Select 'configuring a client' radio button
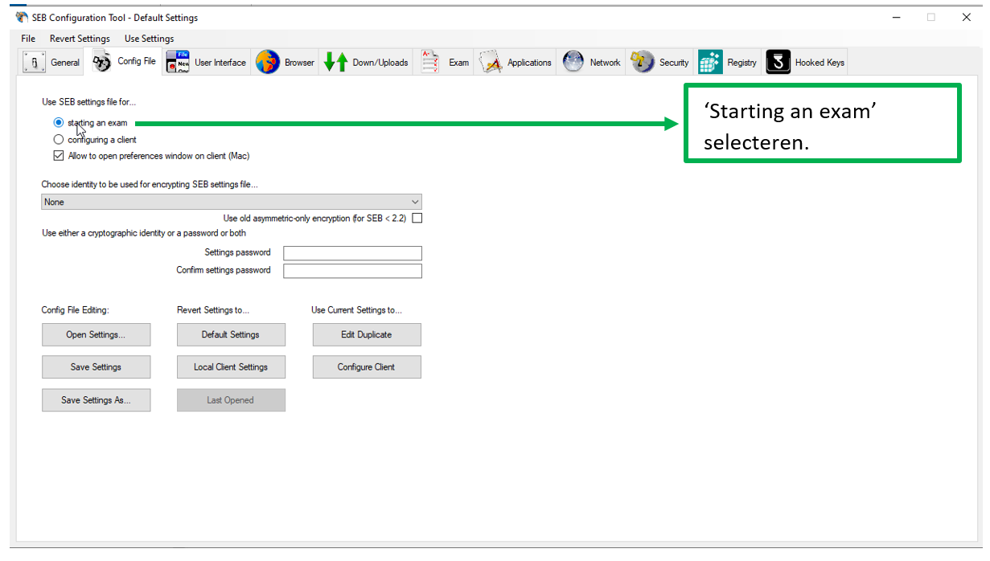Image resolution: width=990 pixels, height=561 pixels. pos(58,140)
